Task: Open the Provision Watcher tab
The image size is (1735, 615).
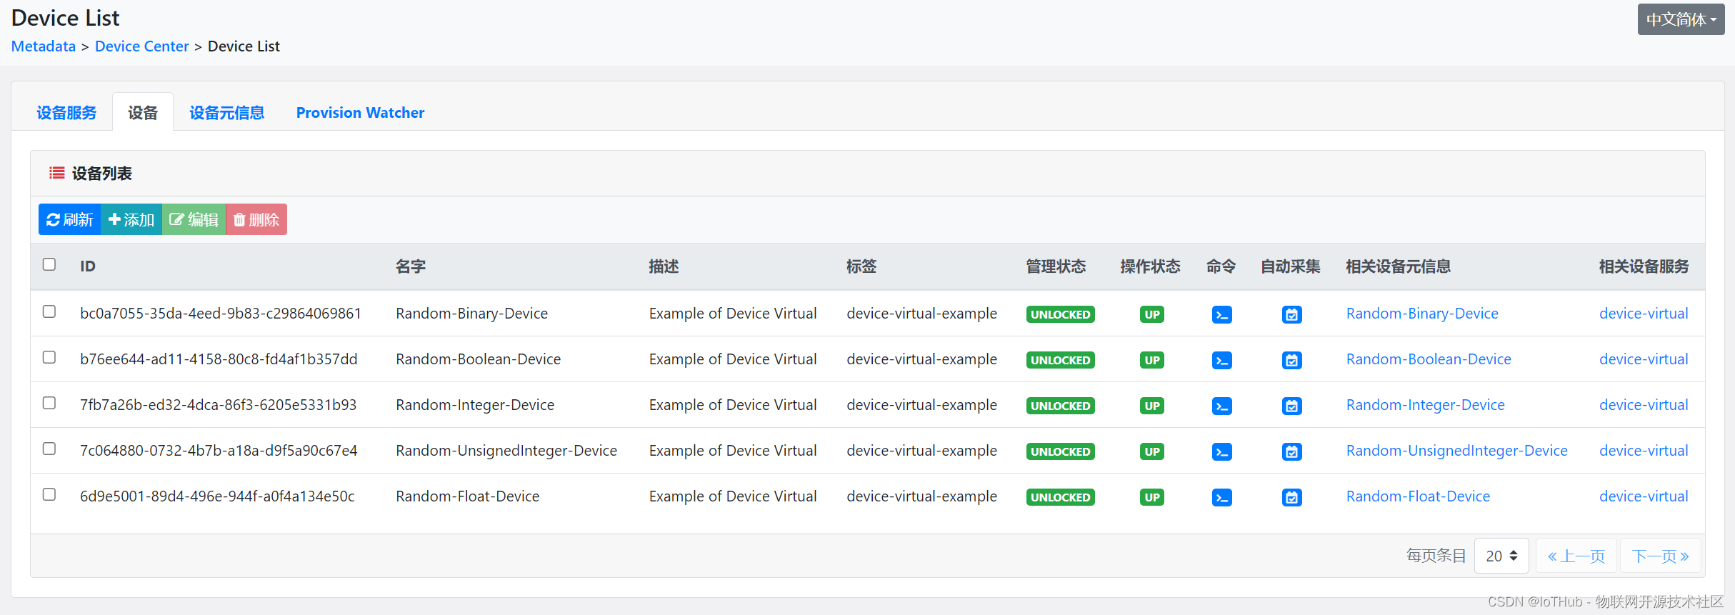Action: [x=360, y=113]
